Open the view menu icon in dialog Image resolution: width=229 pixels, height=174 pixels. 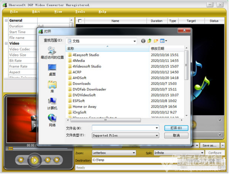pos(163,41)
